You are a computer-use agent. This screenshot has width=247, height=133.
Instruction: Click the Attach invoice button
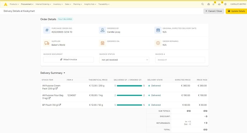coord(69,60)
